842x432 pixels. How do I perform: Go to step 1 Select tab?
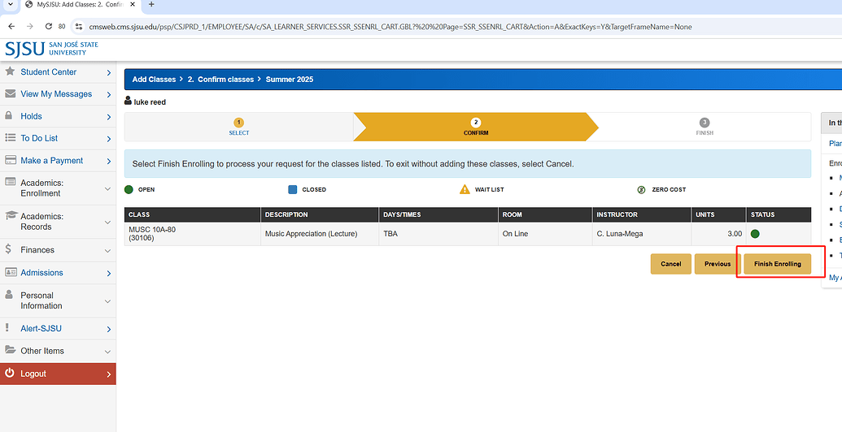pyautogui.click(x=238, y=127)
